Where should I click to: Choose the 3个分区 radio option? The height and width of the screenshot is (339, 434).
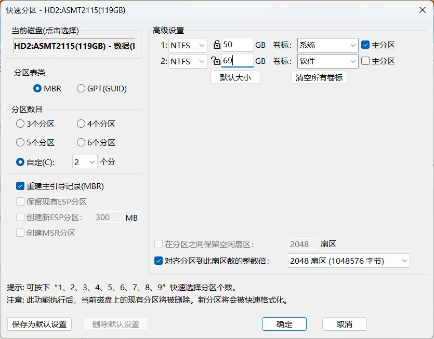click(35, 124)
